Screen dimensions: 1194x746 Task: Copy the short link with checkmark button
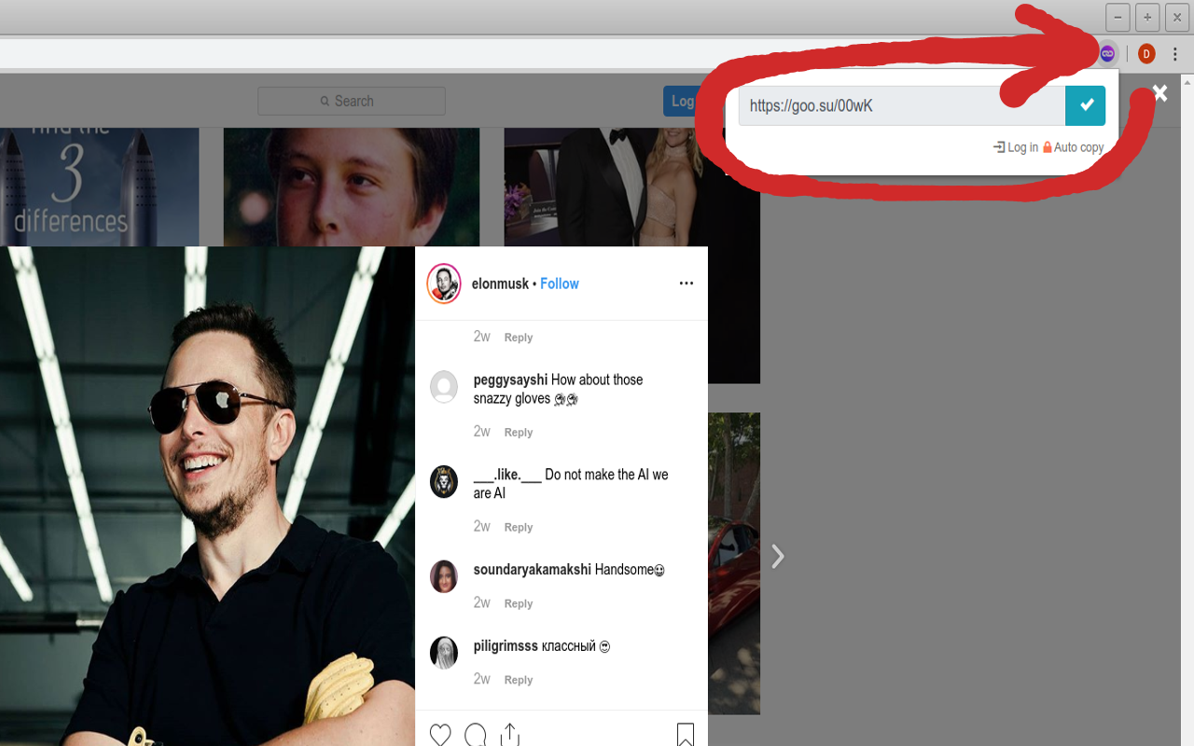tap(1086, 105)
